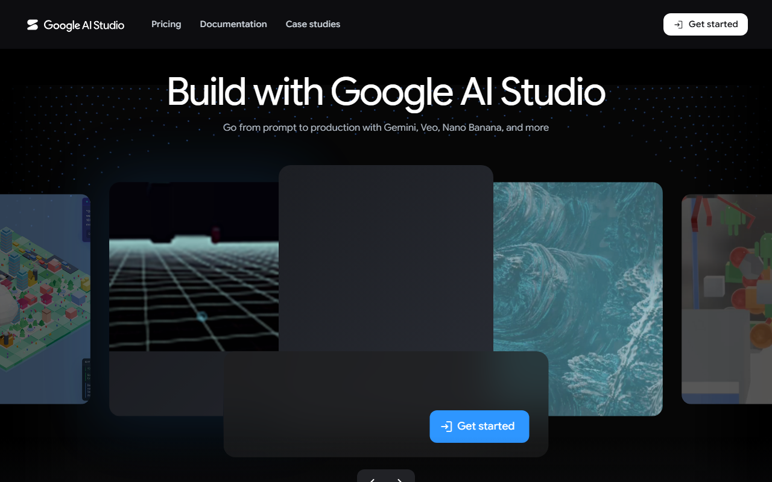Open the Pricing page
This screenshot has width=772, height=482.
(166, 24)
